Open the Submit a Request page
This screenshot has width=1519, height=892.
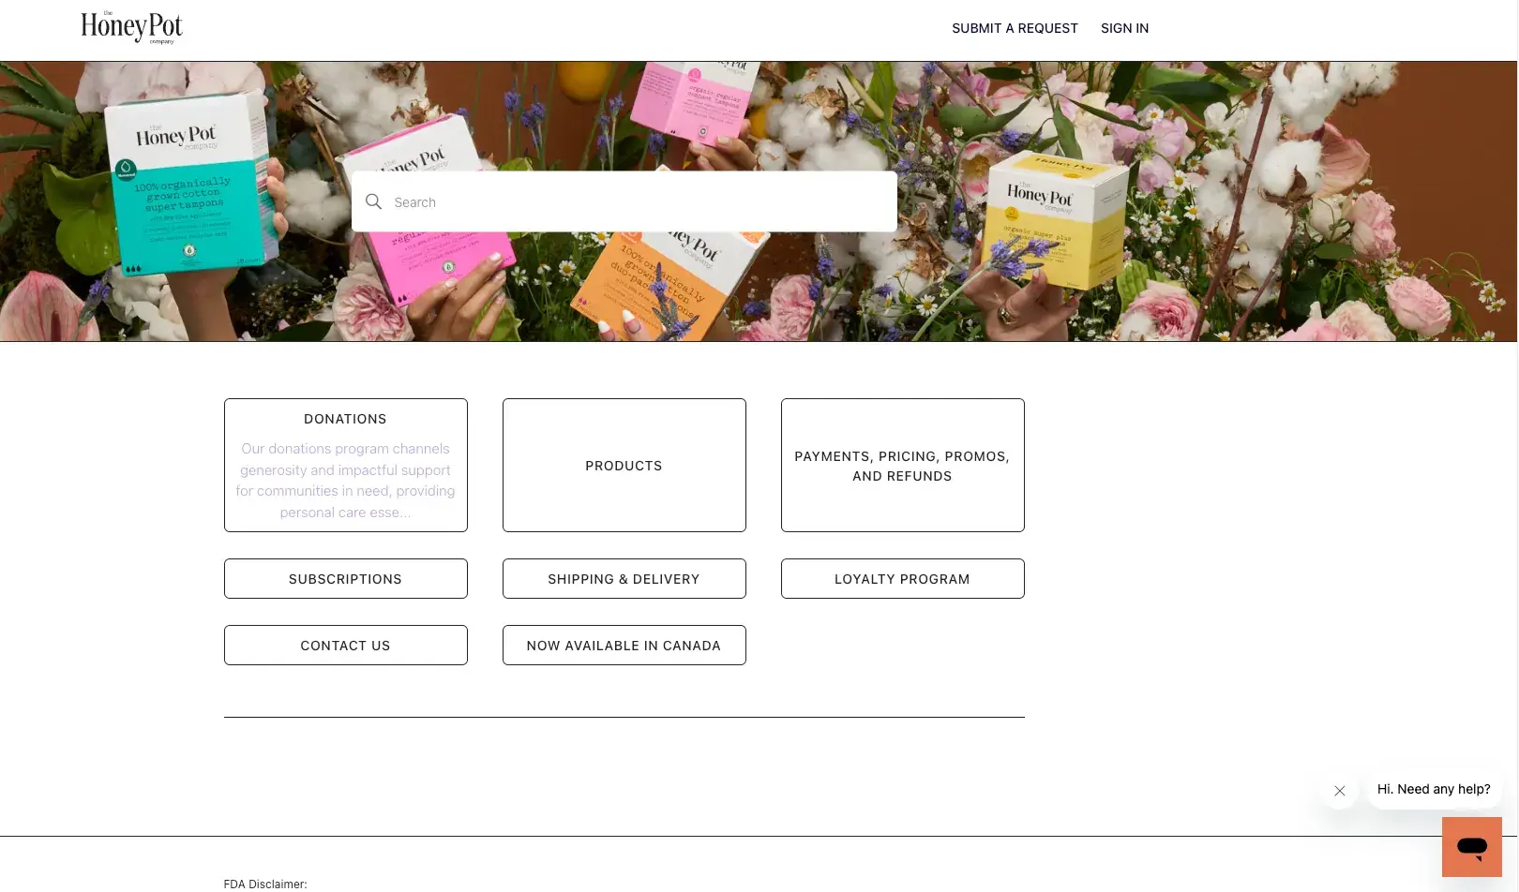tap(1015, 28)
